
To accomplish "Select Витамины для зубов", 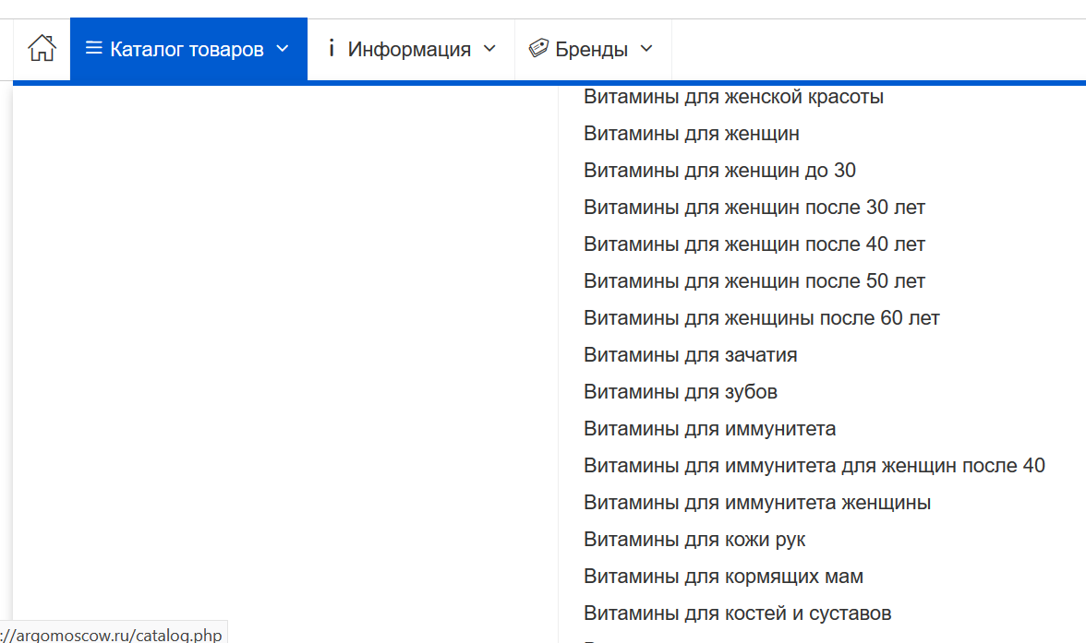I will click(680, 392).
